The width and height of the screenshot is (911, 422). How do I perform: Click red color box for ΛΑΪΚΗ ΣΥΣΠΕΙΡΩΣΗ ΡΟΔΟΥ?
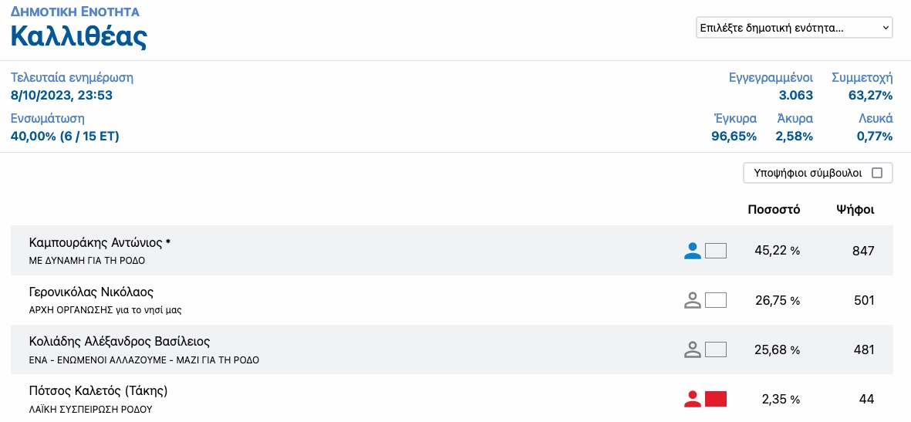[716, 400]
